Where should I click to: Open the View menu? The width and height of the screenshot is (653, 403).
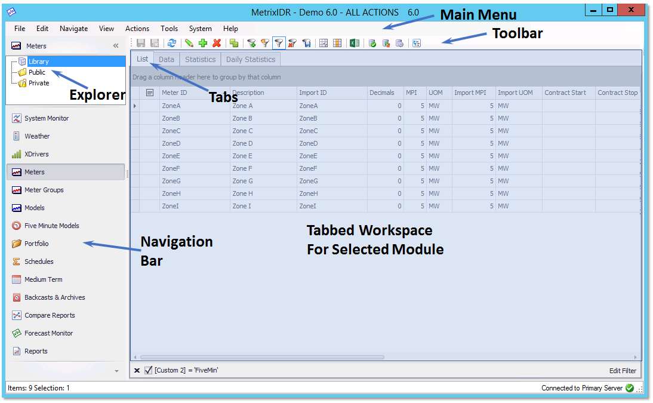(106, 29)
